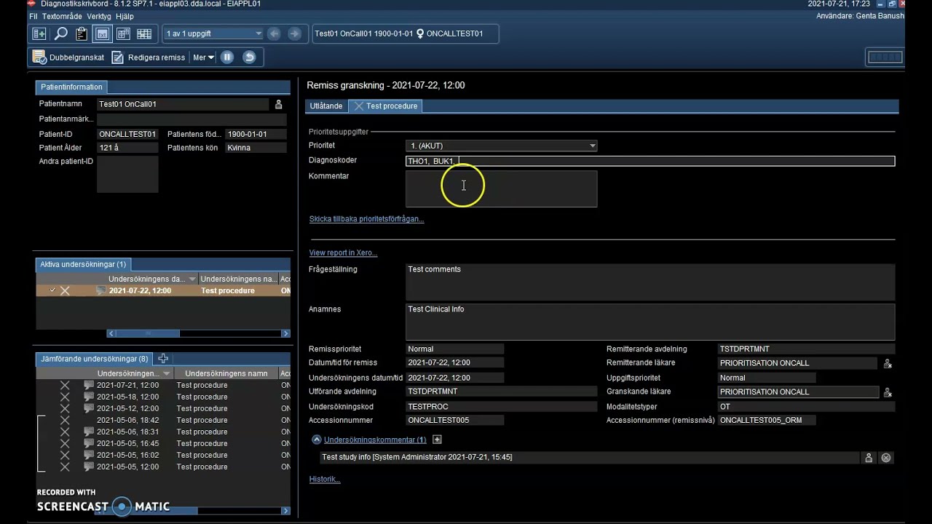Select the 2021-05-05, 12:00 comparison study
The image size is (932, 524).
[x=163, y=467]
